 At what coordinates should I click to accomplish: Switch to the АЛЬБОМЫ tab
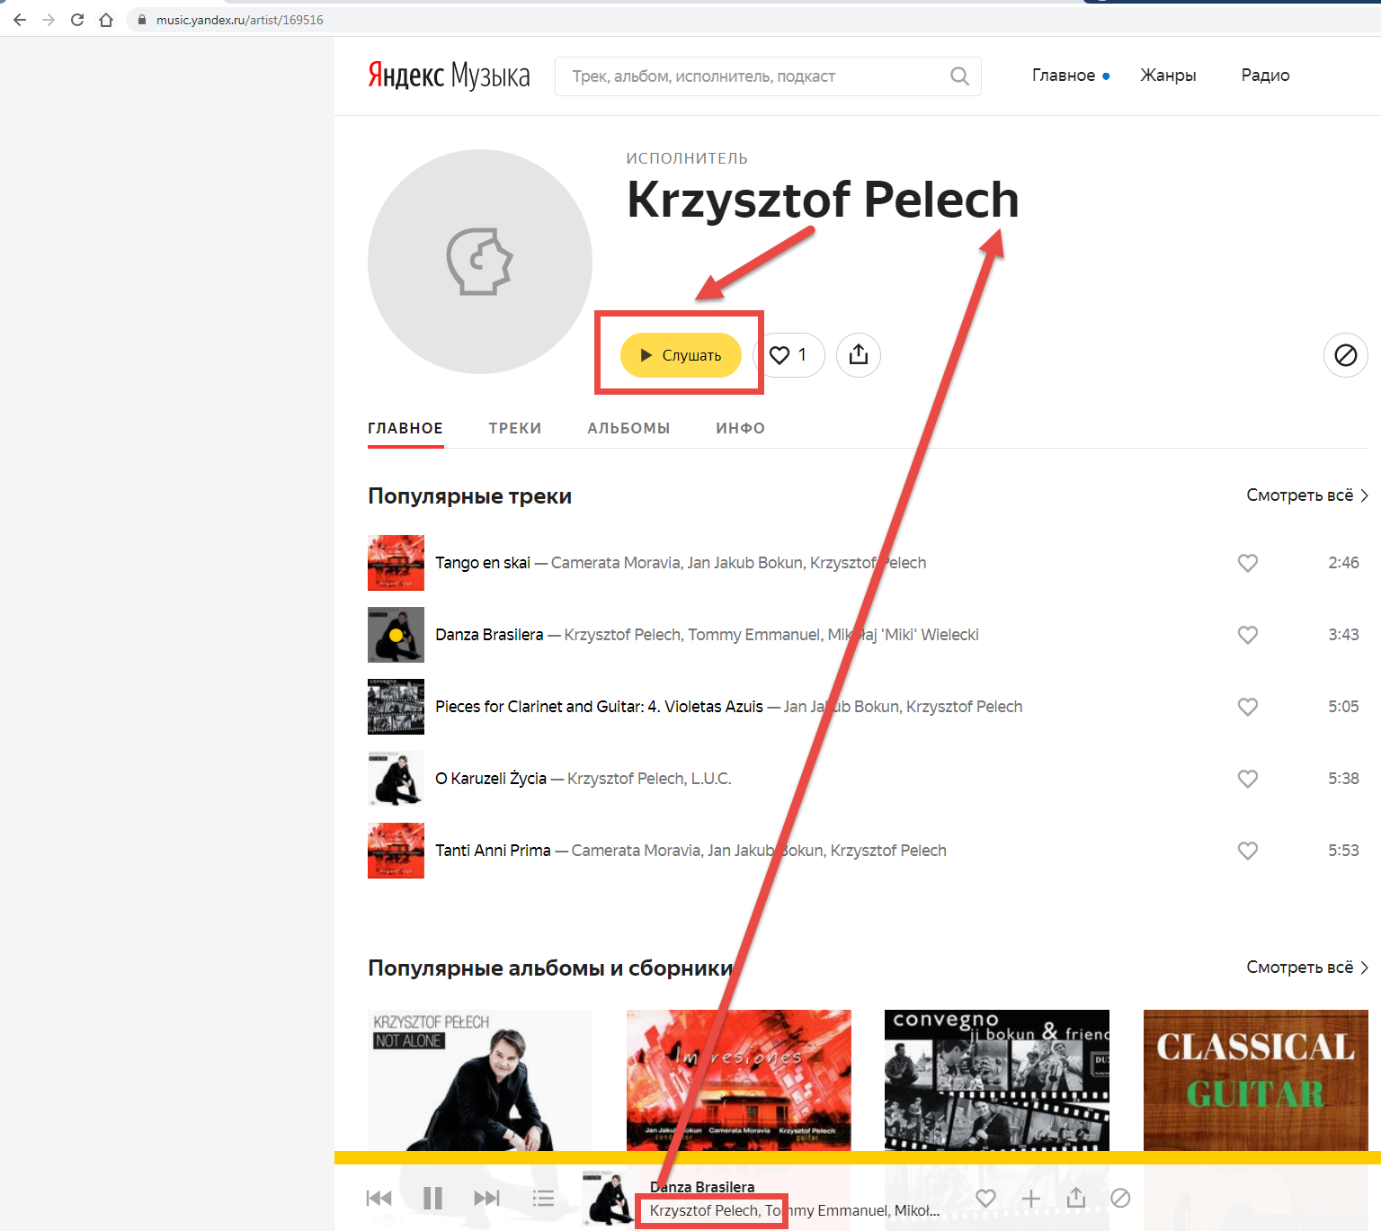click(x=628, y=428)
